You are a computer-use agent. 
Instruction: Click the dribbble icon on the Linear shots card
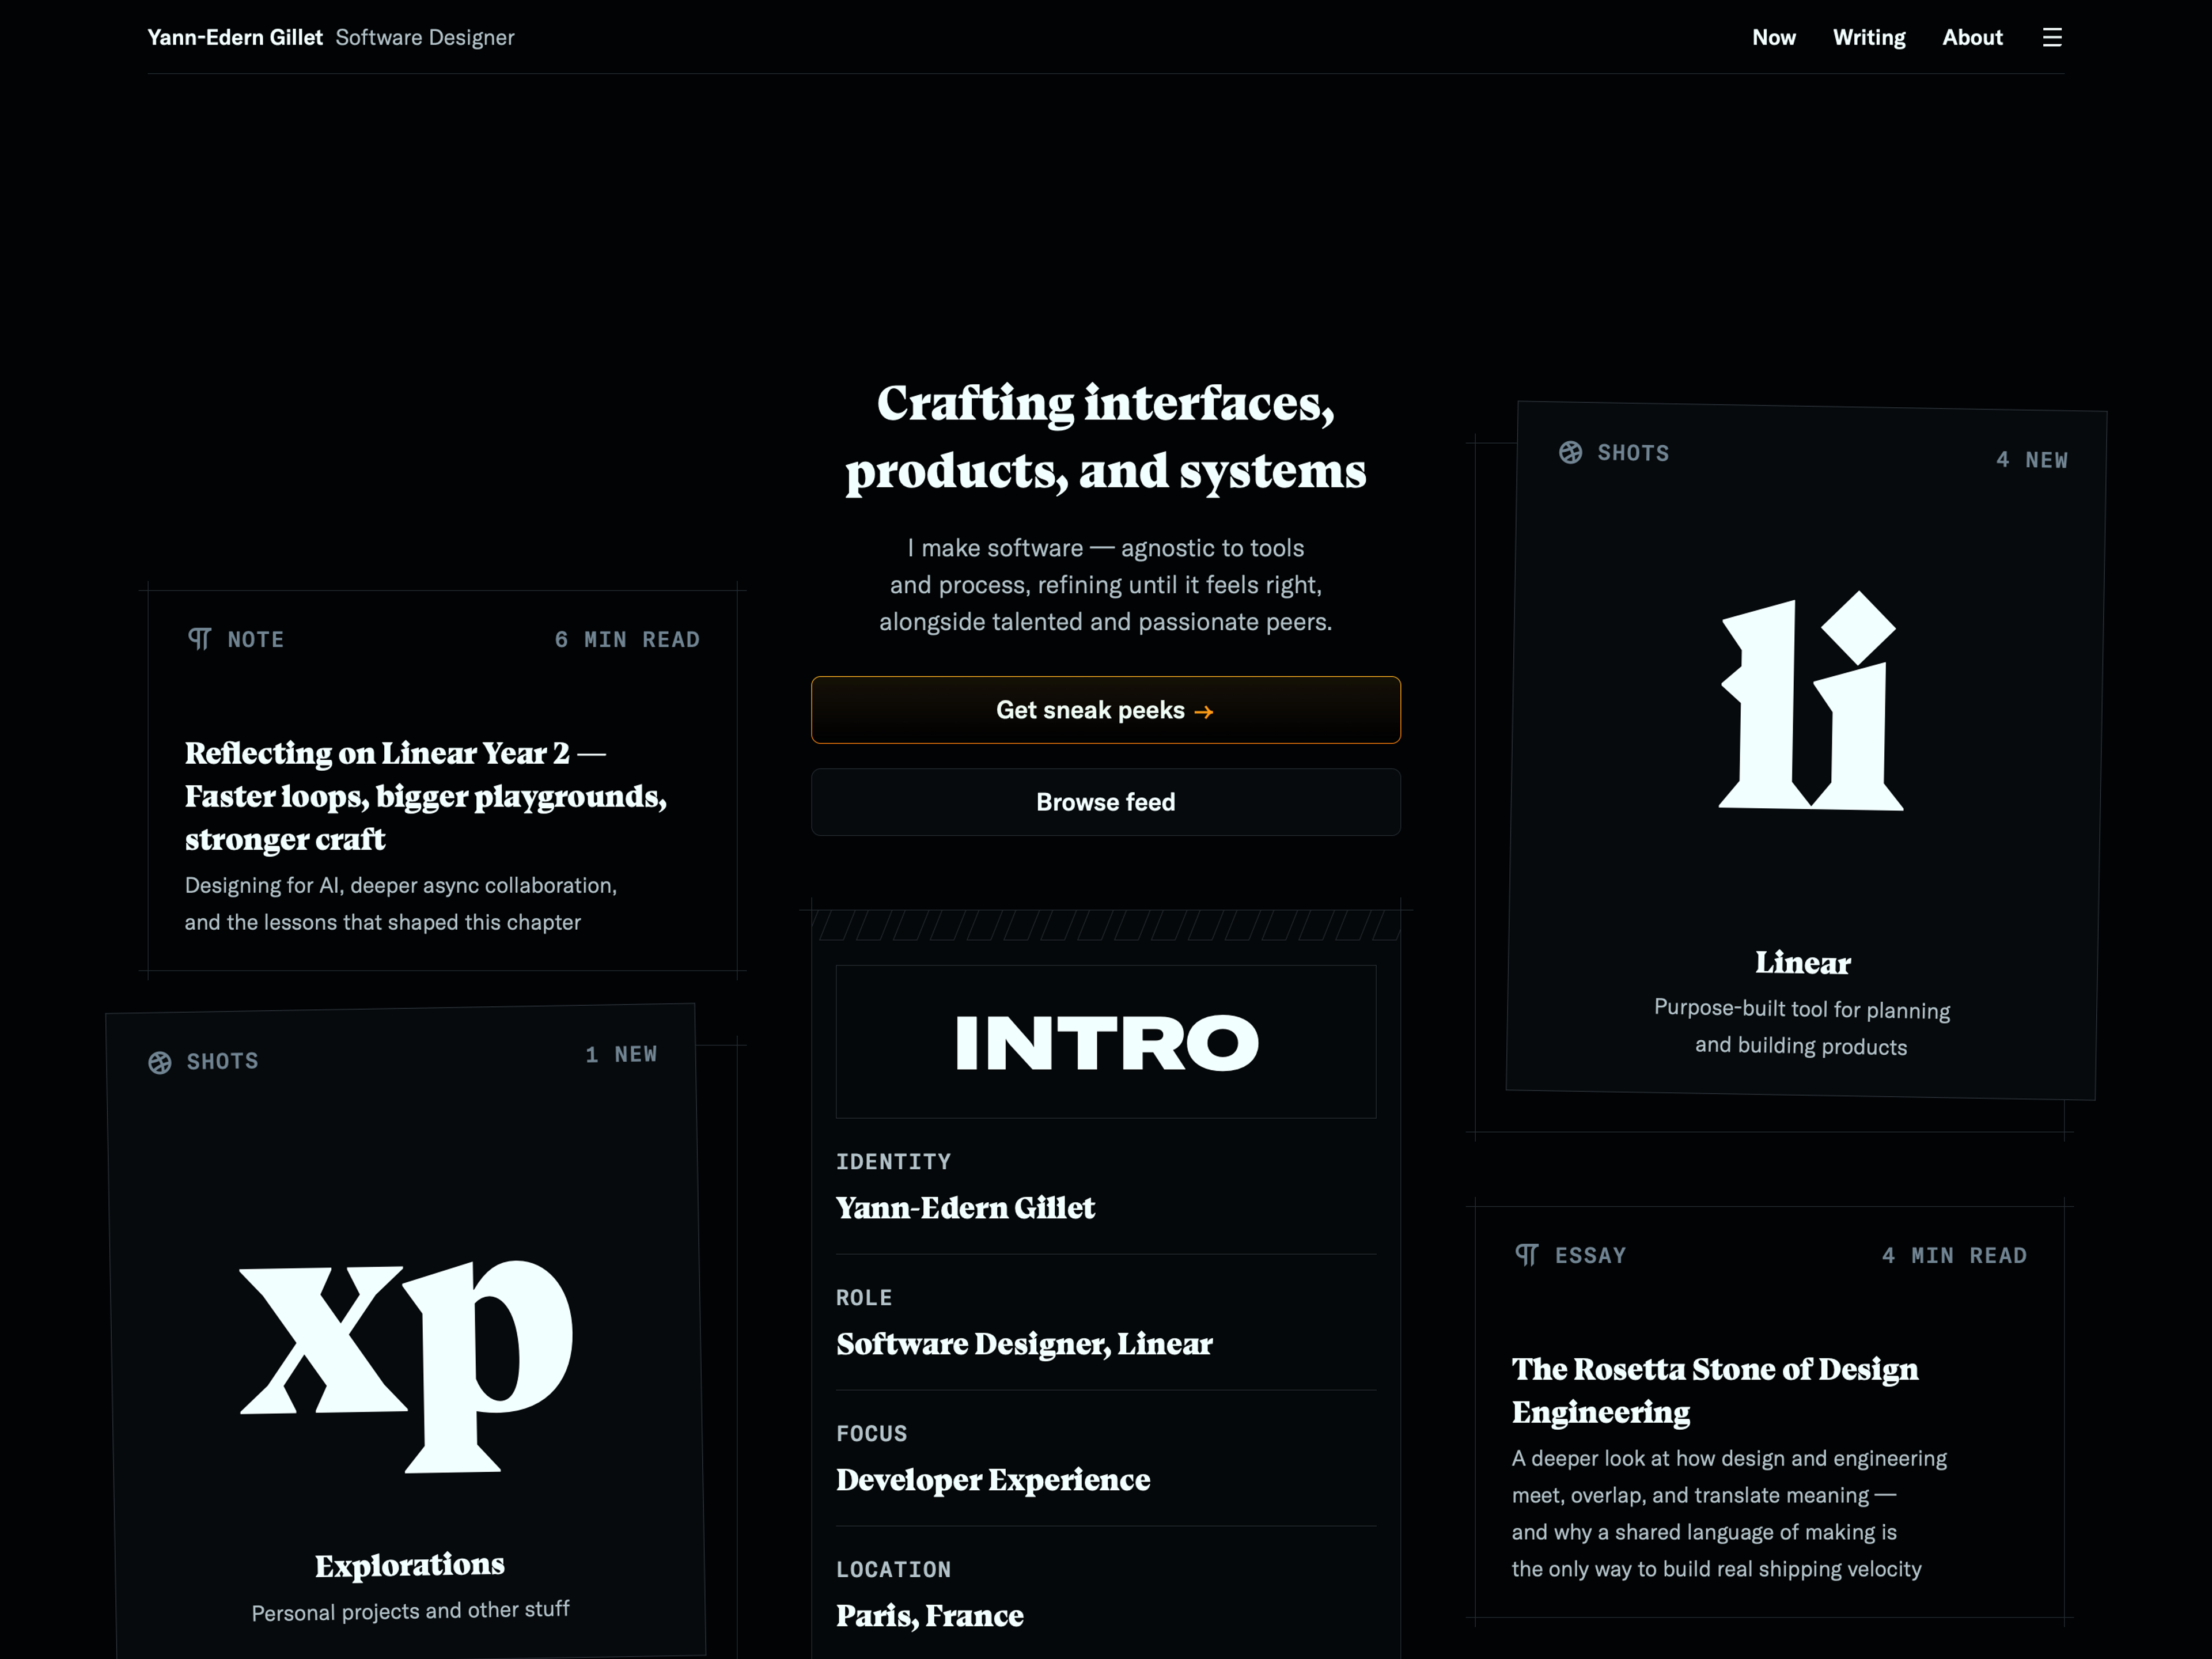1571,453
